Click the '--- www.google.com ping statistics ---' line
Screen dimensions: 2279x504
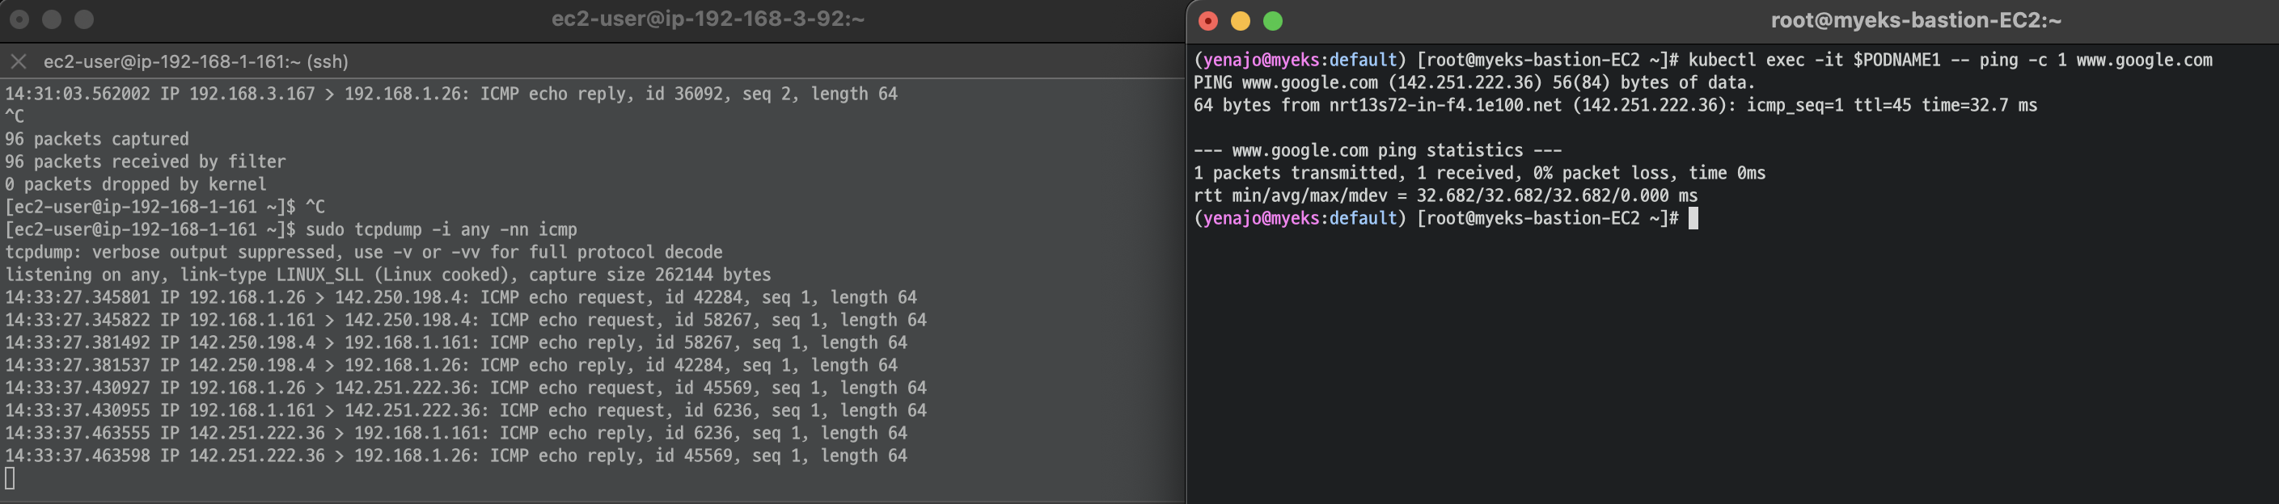[x=1377, y=150]
